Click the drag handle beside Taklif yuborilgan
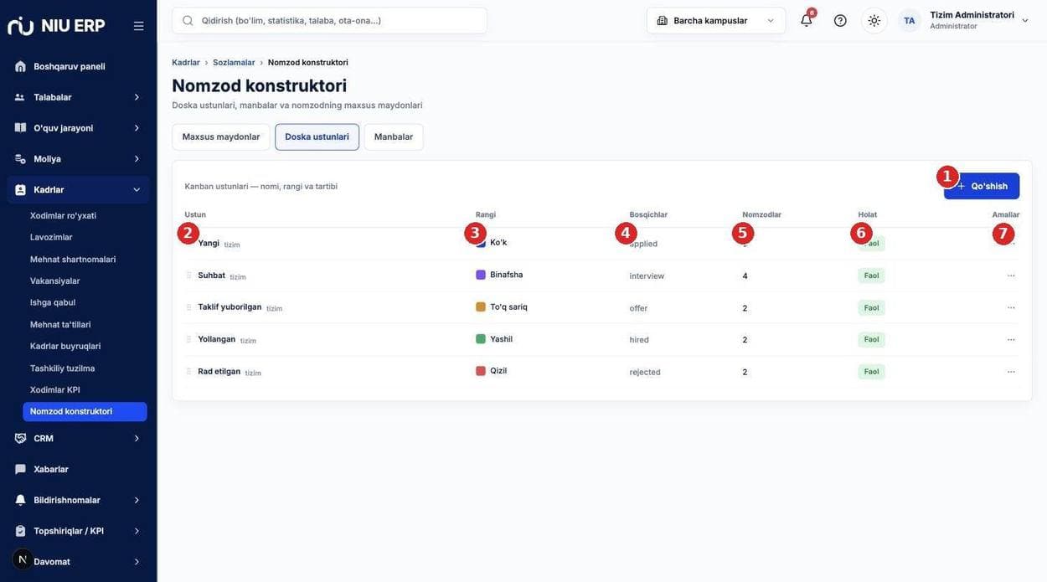 tap(188, 307)
